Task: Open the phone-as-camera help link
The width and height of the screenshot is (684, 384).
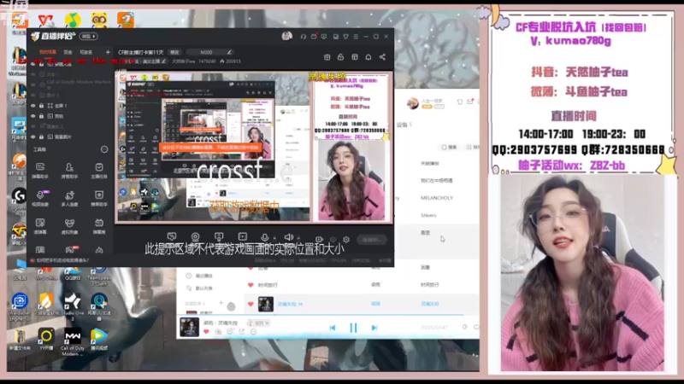Action: (x=60, y=260)
